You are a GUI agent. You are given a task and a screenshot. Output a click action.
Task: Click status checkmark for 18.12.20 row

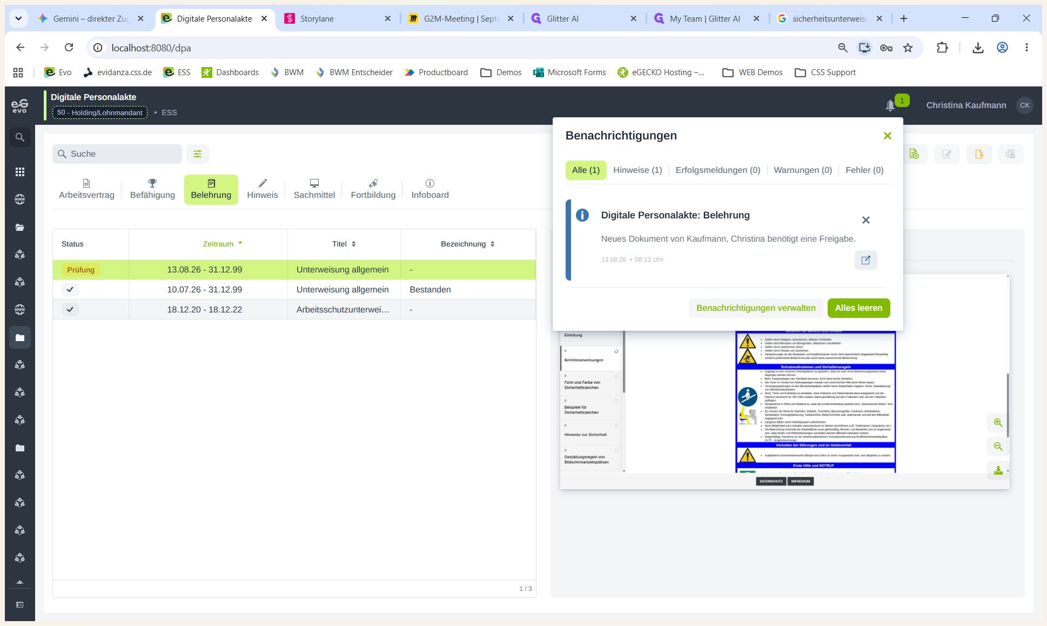[x=70, y=310]
